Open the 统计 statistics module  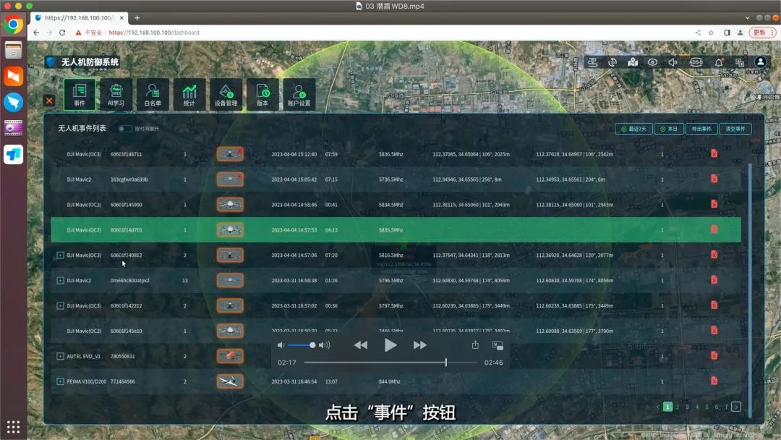coord(189,94)
